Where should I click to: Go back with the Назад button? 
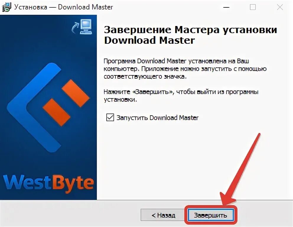pos(163,215)
